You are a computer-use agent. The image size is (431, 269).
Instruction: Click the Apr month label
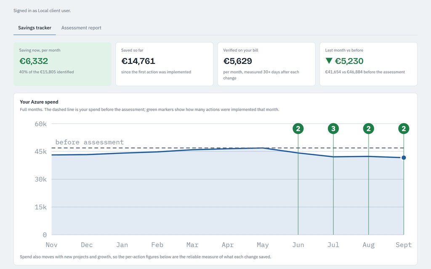pos(228,245)
